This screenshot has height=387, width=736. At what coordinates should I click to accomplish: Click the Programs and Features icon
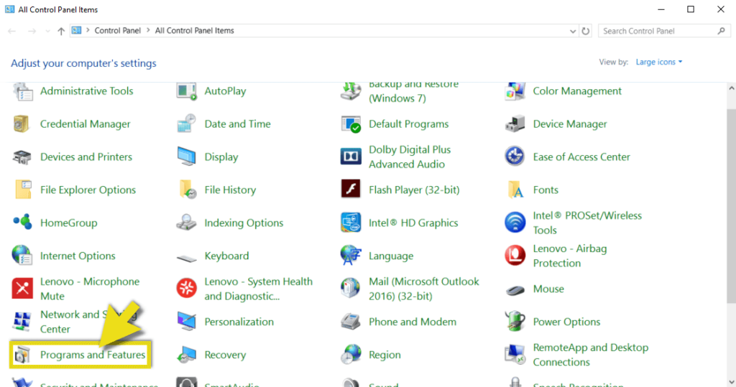(22, 355)
